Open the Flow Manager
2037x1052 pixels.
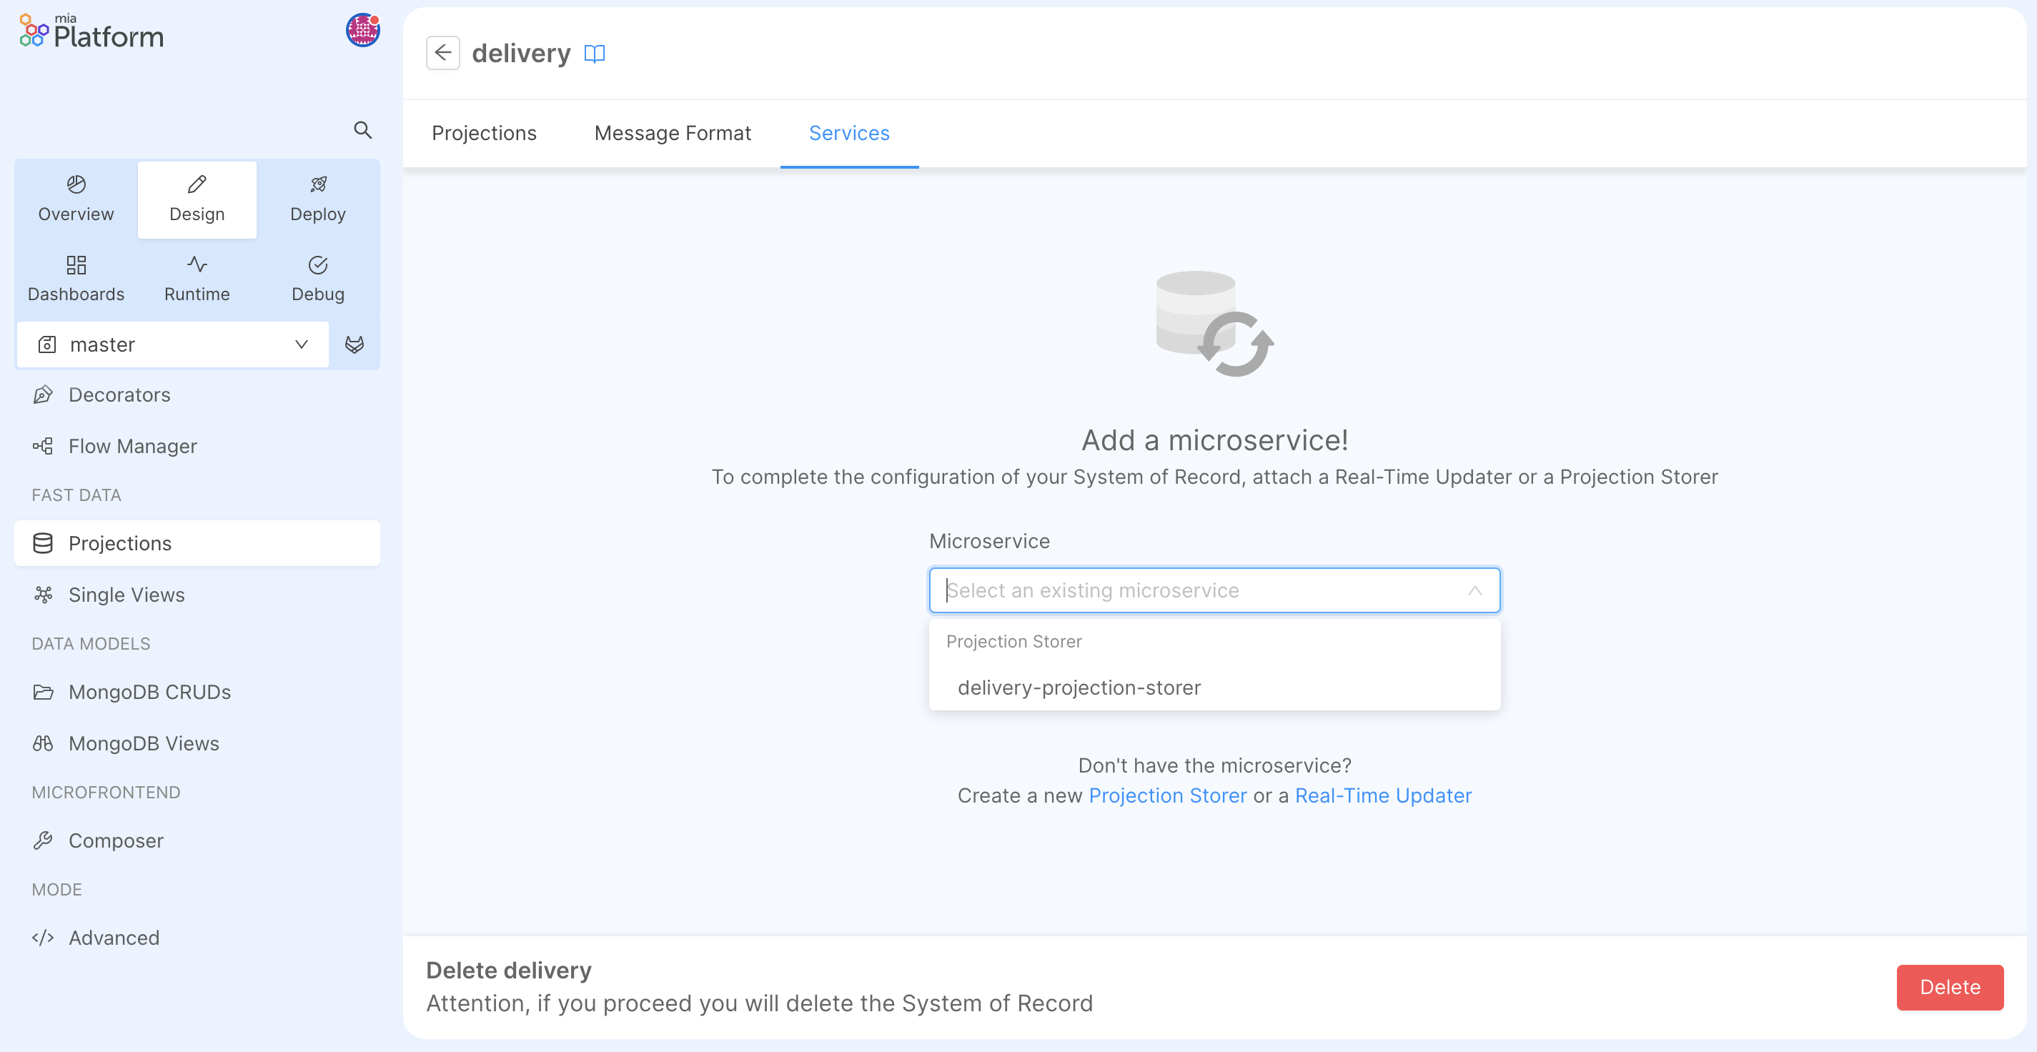click(132, 445)
